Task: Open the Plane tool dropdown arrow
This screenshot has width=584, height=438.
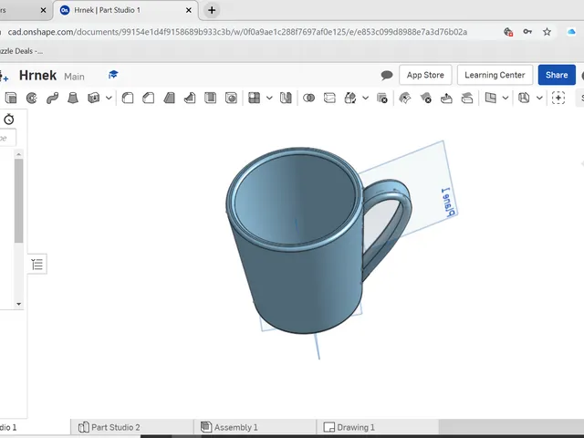Action: [506, 98]
